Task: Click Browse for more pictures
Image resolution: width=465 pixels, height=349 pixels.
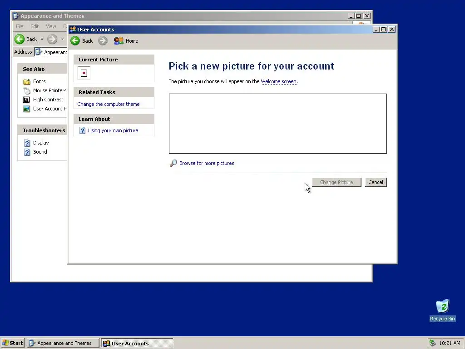Action: click(x=207, y=163)
